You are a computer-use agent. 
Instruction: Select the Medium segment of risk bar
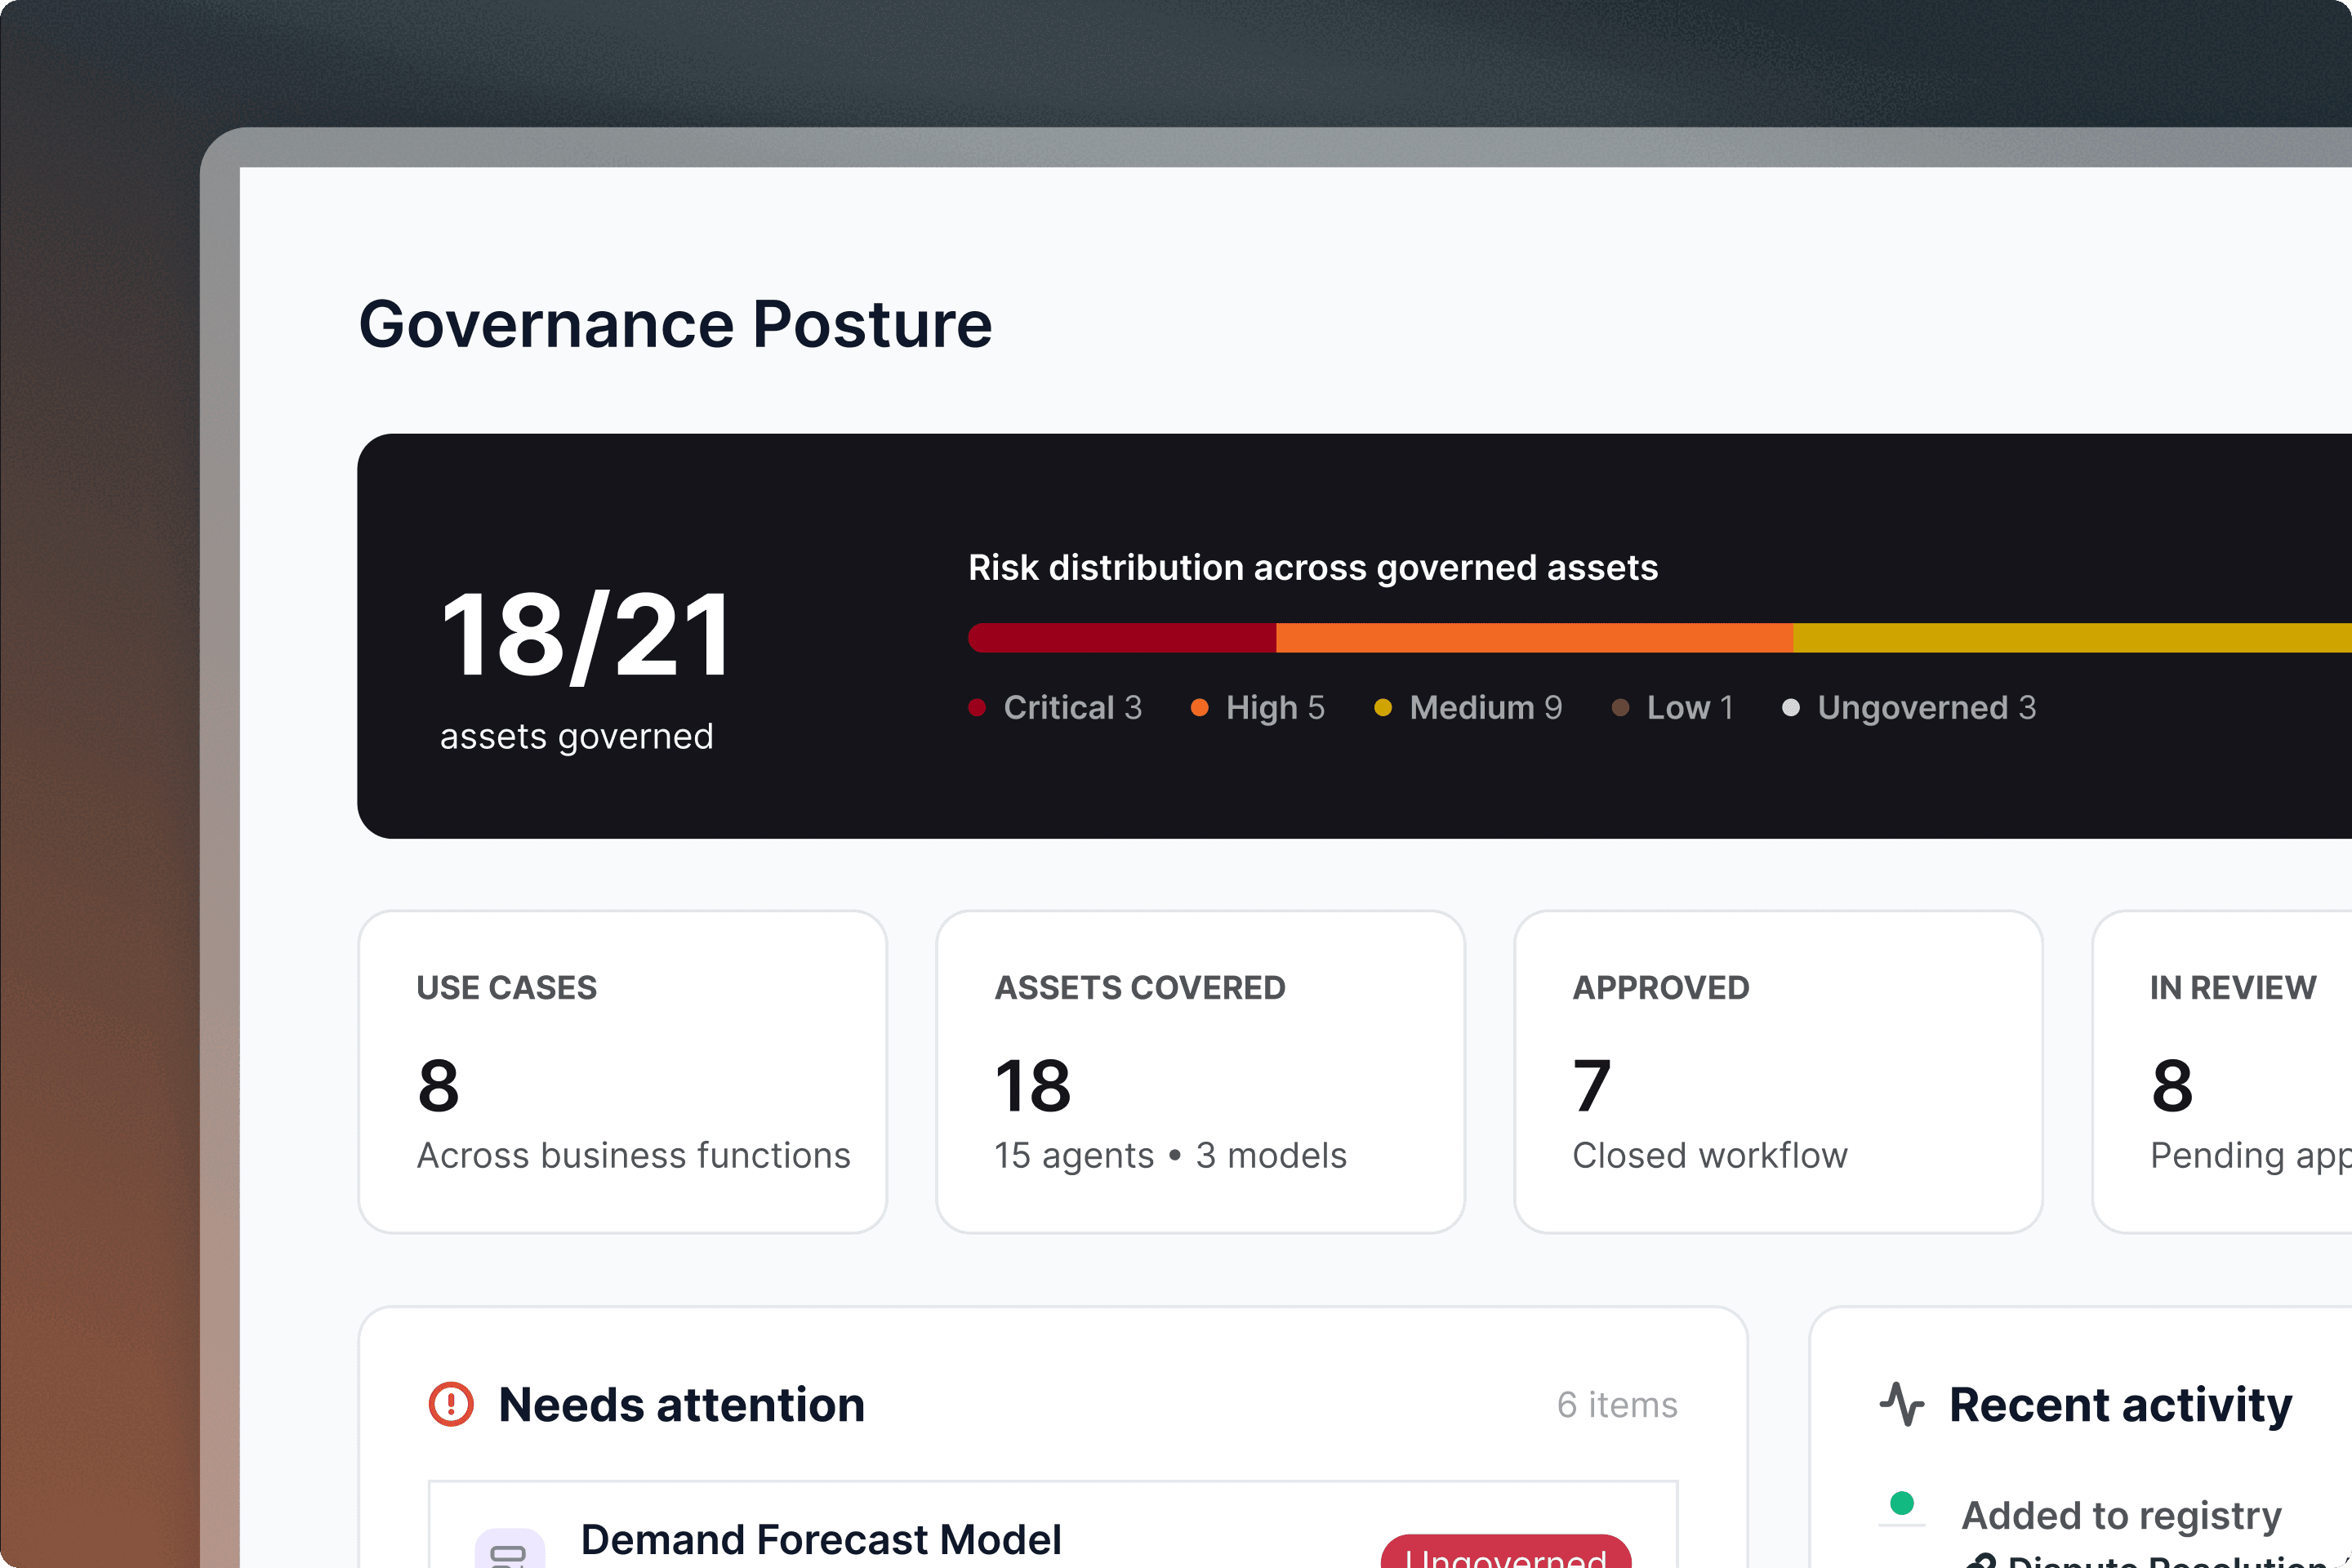click(2072, 638)
